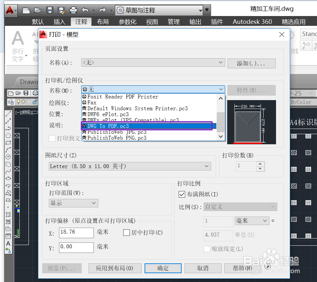
Task: Select the Rectangle draw tool
Action: pos(8,143)
